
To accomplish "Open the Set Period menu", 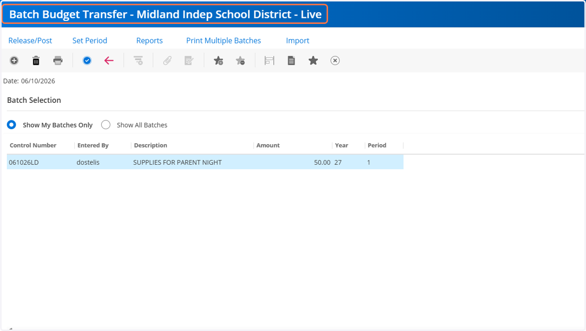I will [x=90, y=40].
